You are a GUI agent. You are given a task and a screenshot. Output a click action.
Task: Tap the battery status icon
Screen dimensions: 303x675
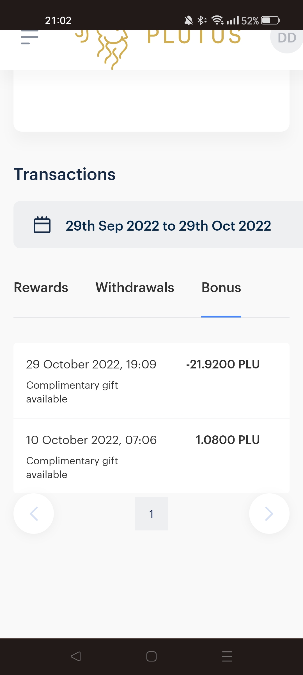[270, 21]
